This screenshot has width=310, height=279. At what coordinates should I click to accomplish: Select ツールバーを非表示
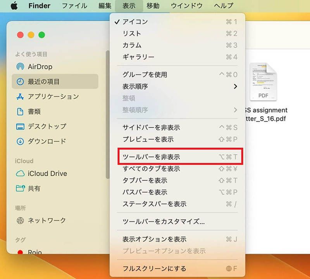coord(180,157)
